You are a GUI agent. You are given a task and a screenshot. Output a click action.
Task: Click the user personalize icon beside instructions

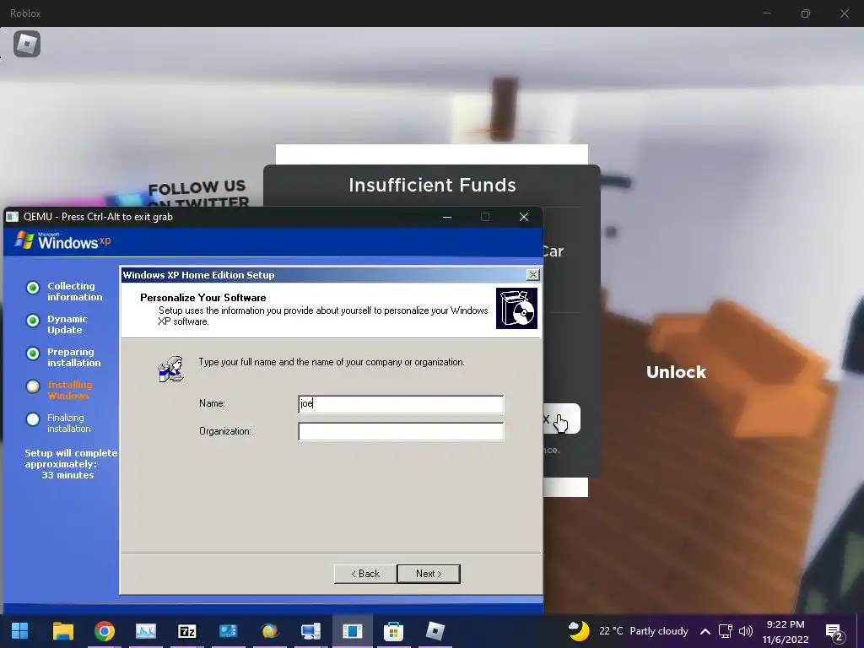pyautogui.click(x=170, y=370)
